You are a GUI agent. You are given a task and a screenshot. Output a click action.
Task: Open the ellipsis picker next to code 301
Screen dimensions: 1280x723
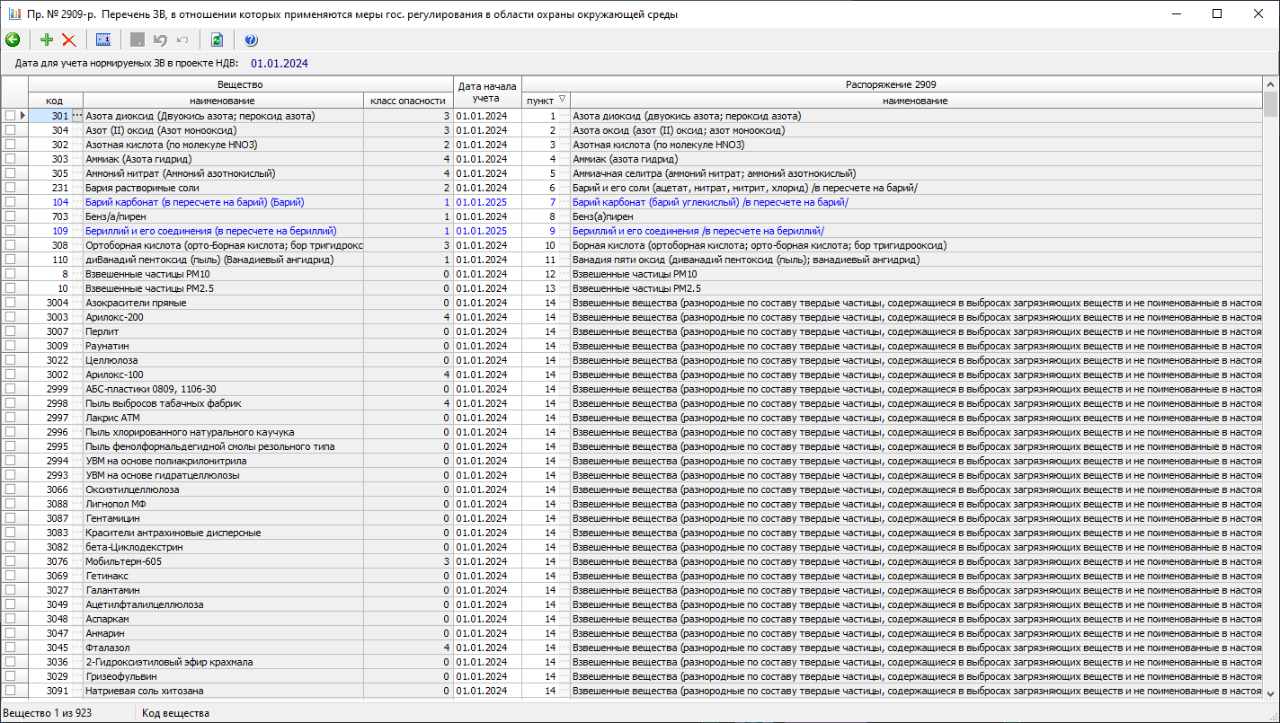click(76, 116)
